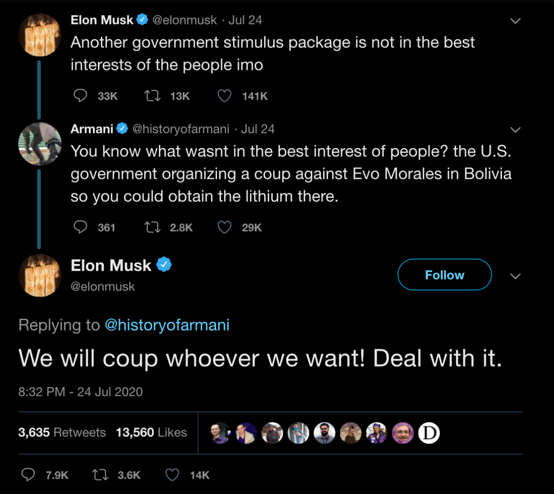Image resolution: width=554 pixels, height=494 pixels.
Task: Like the stimulus package tweet
Action: click(225, 96)
